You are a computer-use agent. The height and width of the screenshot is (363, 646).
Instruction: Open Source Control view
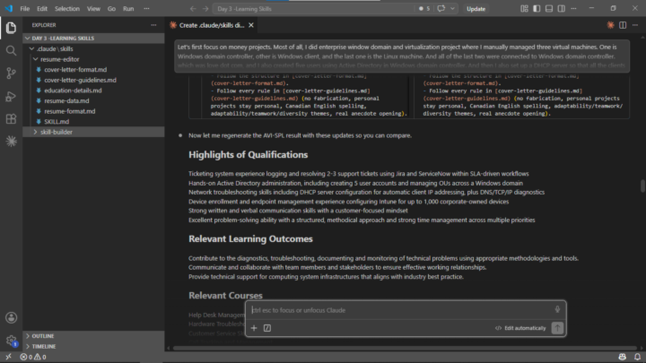(11, 73)
